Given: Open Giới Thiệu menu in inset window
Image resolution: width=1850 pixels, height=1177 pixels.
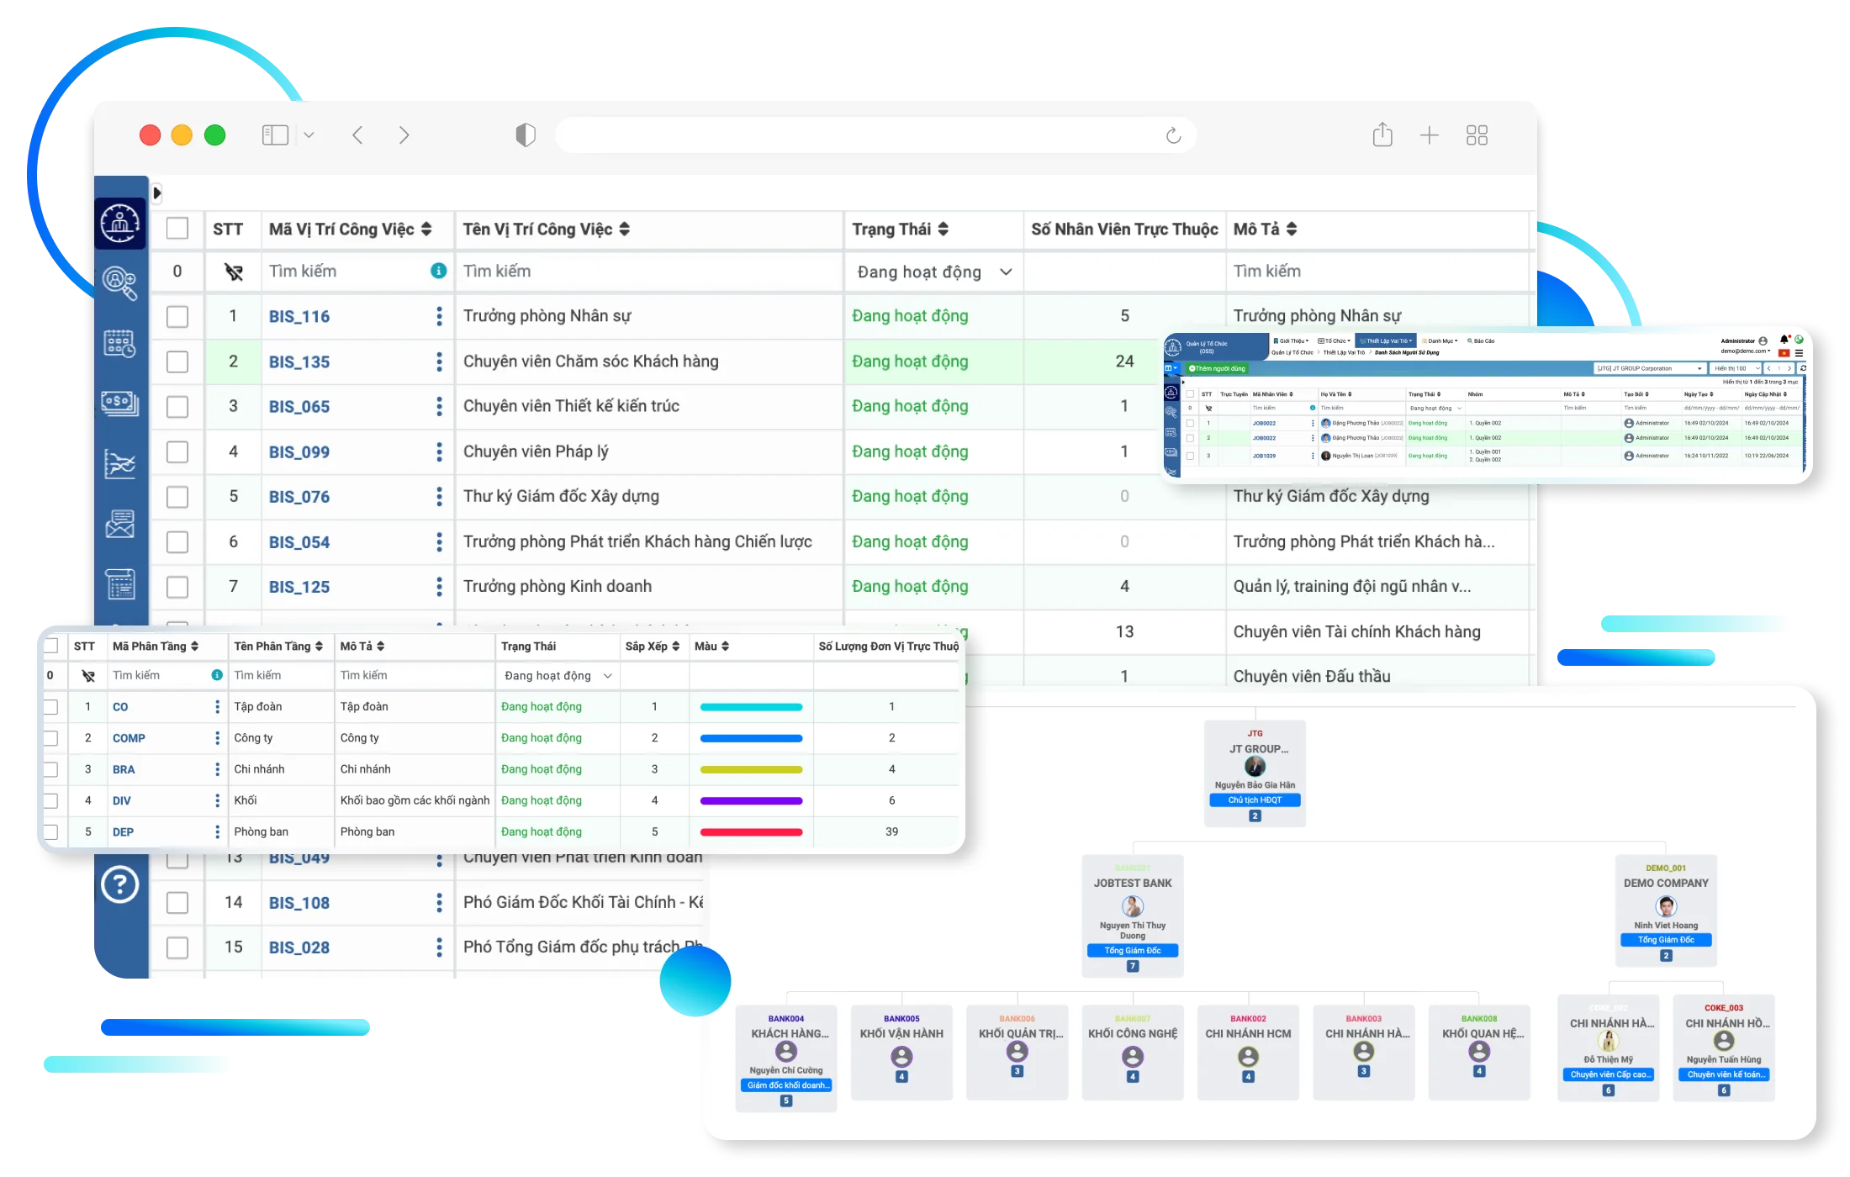Looking at the screenshot, I should (x=1291, y=341).
